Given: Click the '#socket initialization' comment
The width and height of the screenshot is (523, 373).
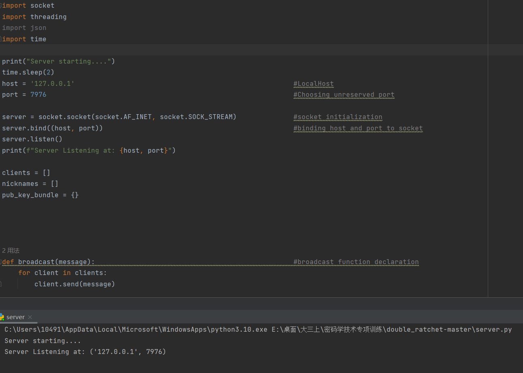Looking at the screenshot, I should [x=338, y=117].
